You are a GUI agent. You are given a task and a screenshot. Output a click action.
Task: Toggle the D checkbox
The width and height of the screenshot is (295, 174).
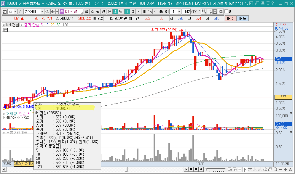pos(226,12)
